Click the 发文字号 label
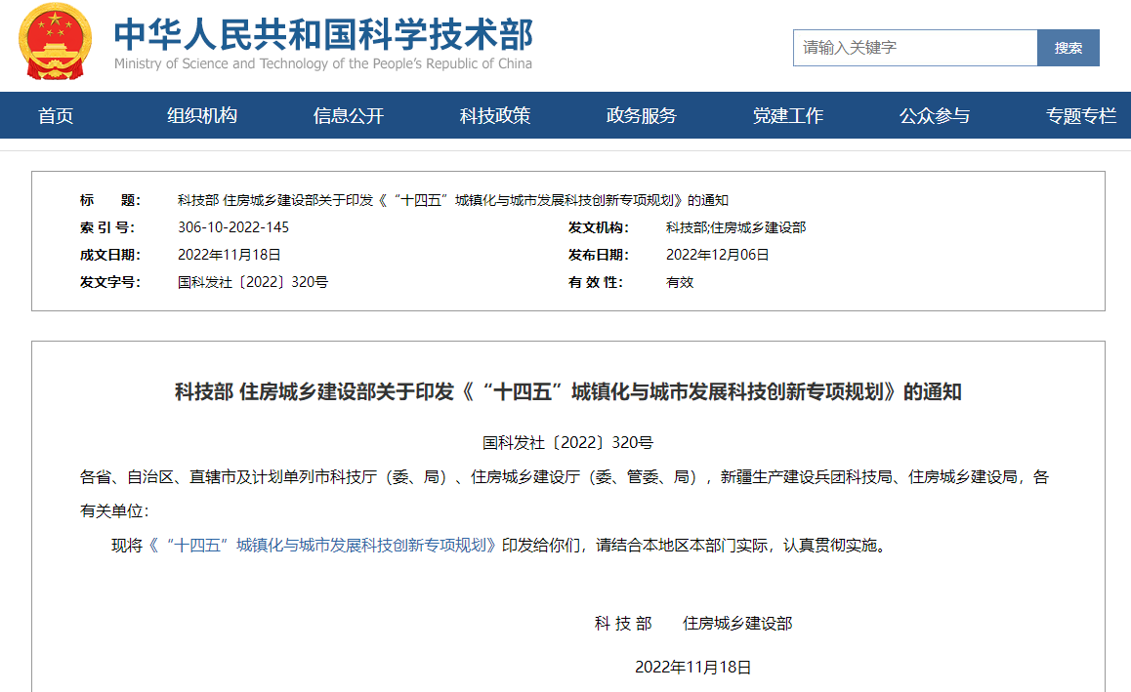This screenshot has height=692, width=1131. (x=109, y=283)
